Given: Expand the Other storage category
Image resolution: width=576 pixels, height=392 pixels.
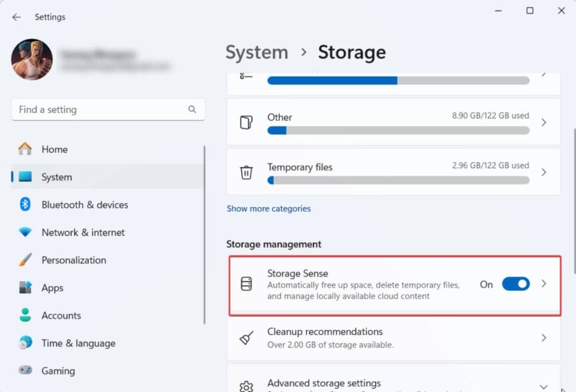Looking at the screenshot, I should coord(543,122).
